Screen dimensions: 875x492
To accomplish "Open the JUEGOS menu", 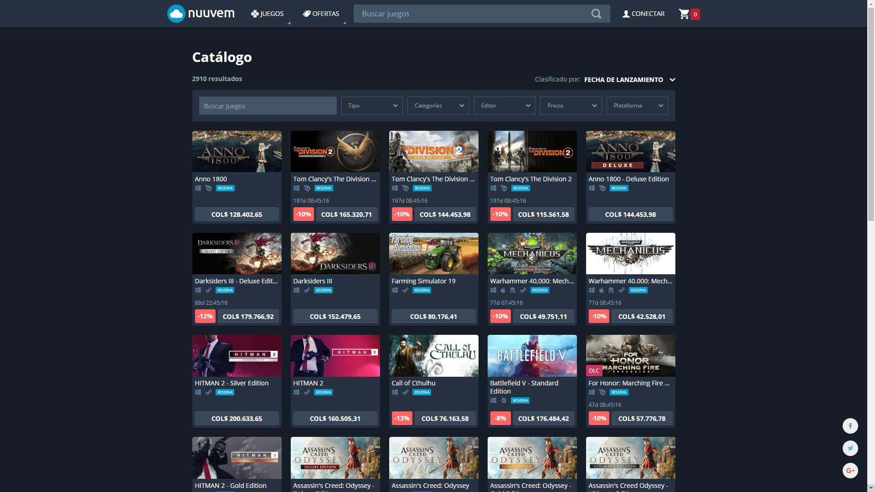I will click(x=267, y=14).
